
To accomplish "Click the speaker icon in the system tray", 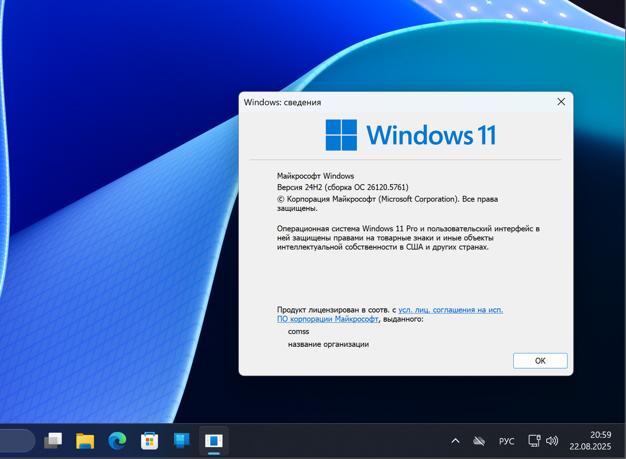I will click(552, 441).
